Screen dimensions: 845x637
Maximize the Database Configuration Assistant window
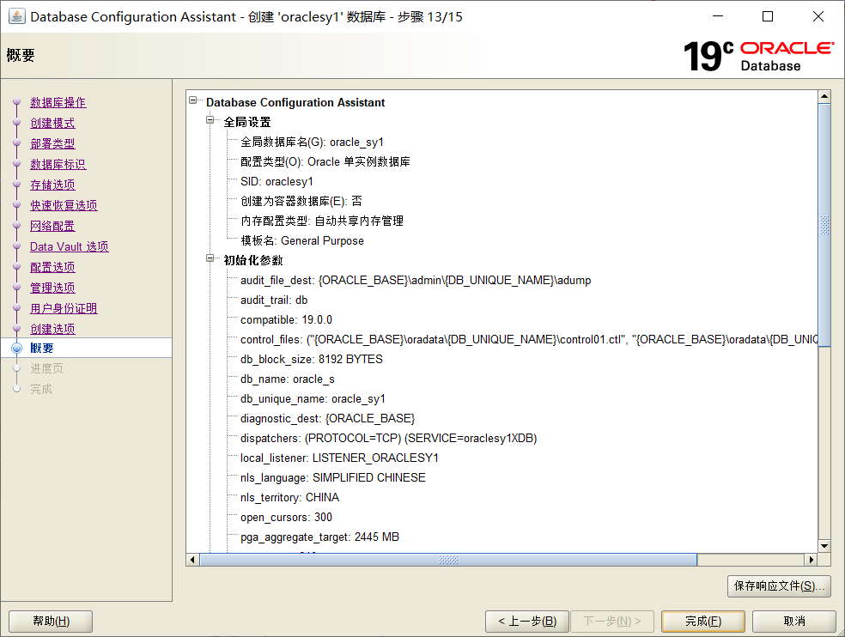(x=768, y=16)
